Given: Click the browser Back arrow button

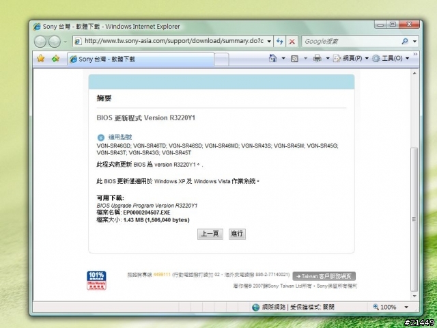Looking at the screenshot, I should pyautogui.click(x=40, y=42).
